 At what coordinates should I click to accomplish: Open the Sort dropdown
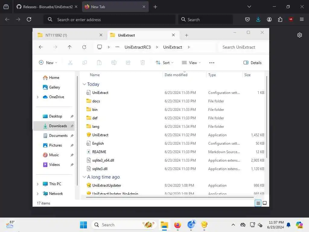(164, 63)
